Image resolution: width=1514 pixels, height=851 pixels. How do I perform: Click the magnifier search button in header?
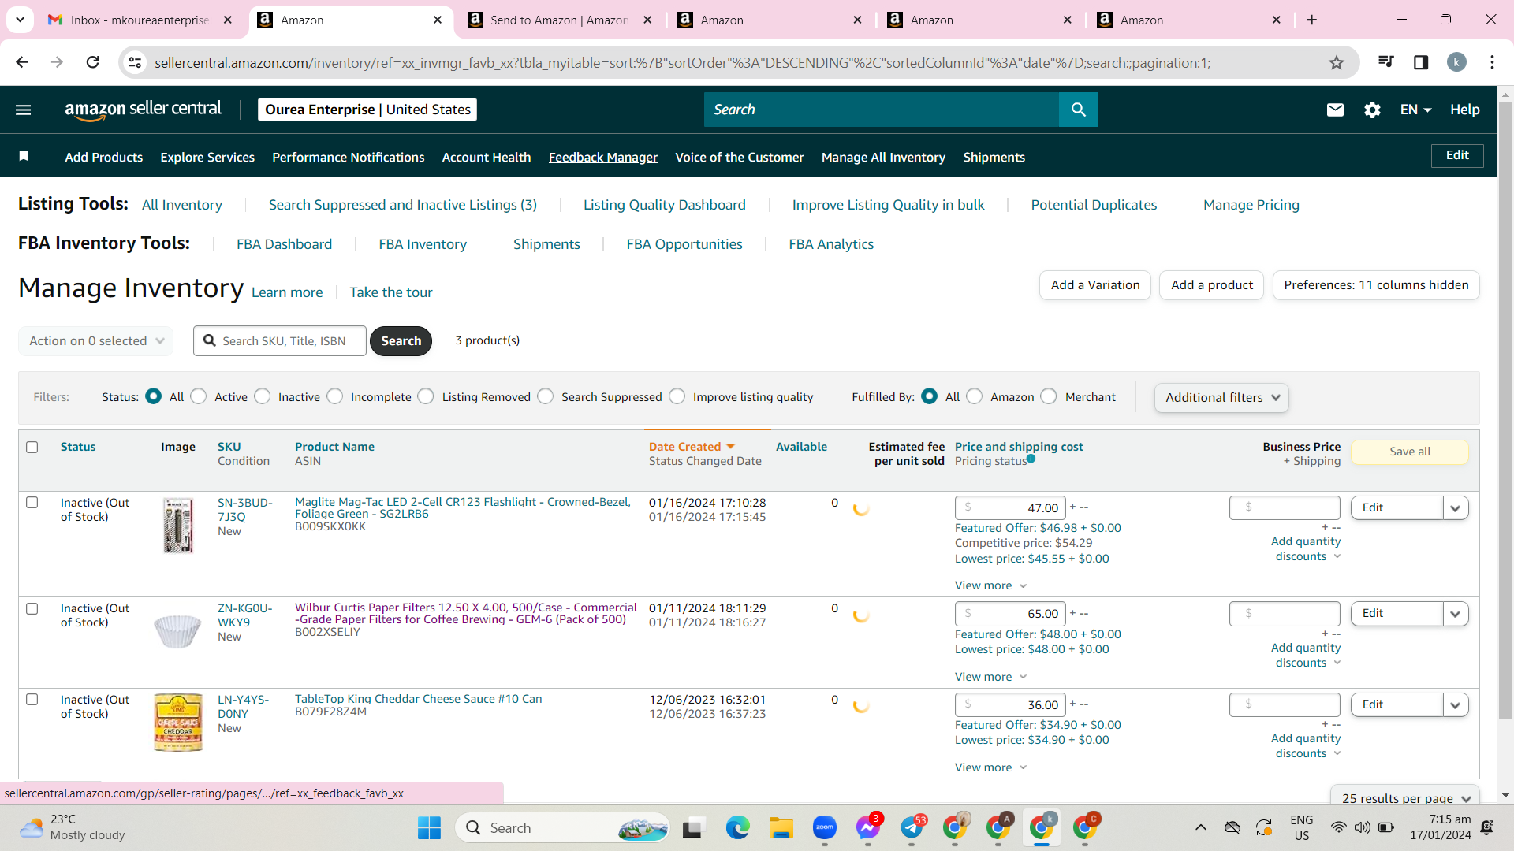(1078, 110)
